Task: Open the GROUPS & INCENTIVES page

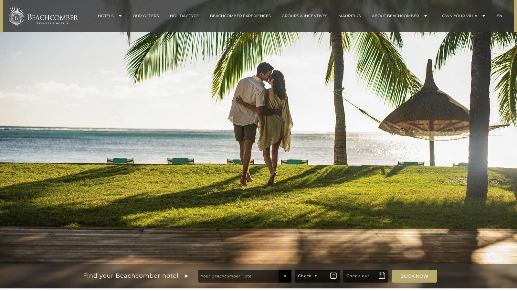Action: coord(305,16)
